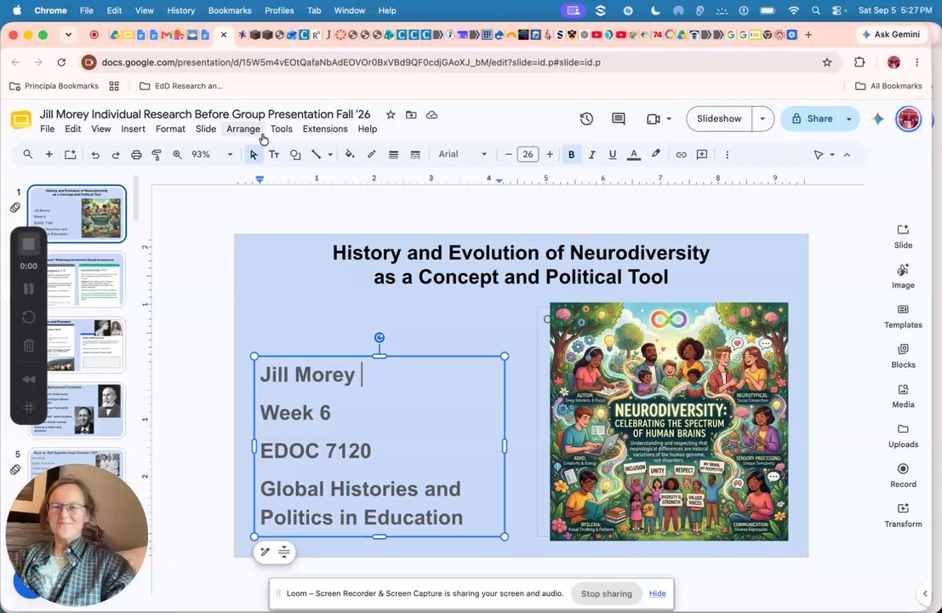Expand the Slideshow options arrow
This screenshot has height=613, width=942.
[x=762, y=119]
